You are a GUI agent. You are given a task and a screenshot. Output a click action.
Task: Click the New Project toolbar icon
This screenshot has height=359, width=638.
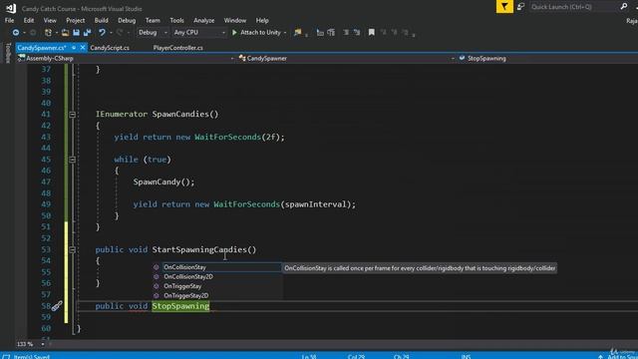(x=48, y=33)
